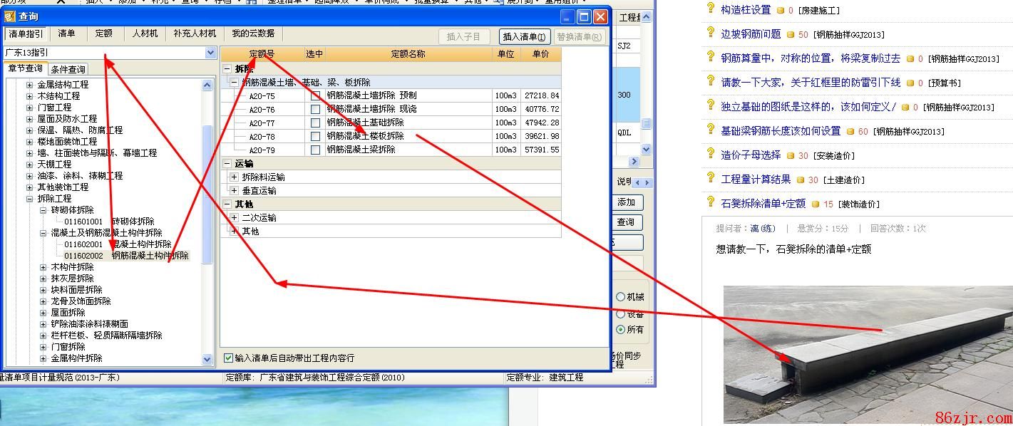Image resolution: width=1013 pixels, height=426 pixels.
Task: Click the question mark icon beside 工程量计算结果
Action: (x=710, y=178)
